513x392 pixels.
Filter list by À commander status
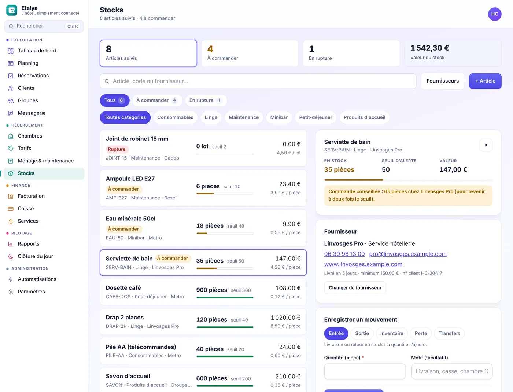157,100
